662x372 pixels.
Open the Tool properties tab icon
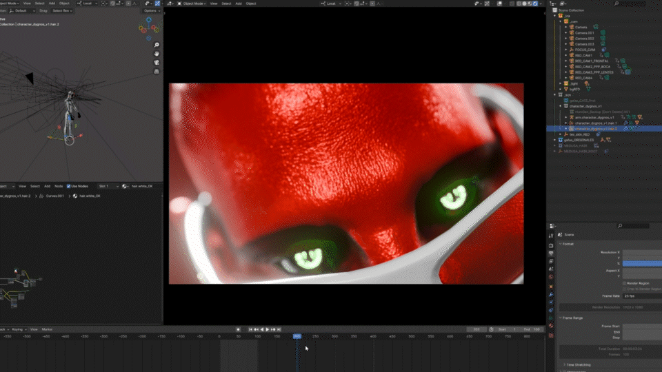coord(551,236)
